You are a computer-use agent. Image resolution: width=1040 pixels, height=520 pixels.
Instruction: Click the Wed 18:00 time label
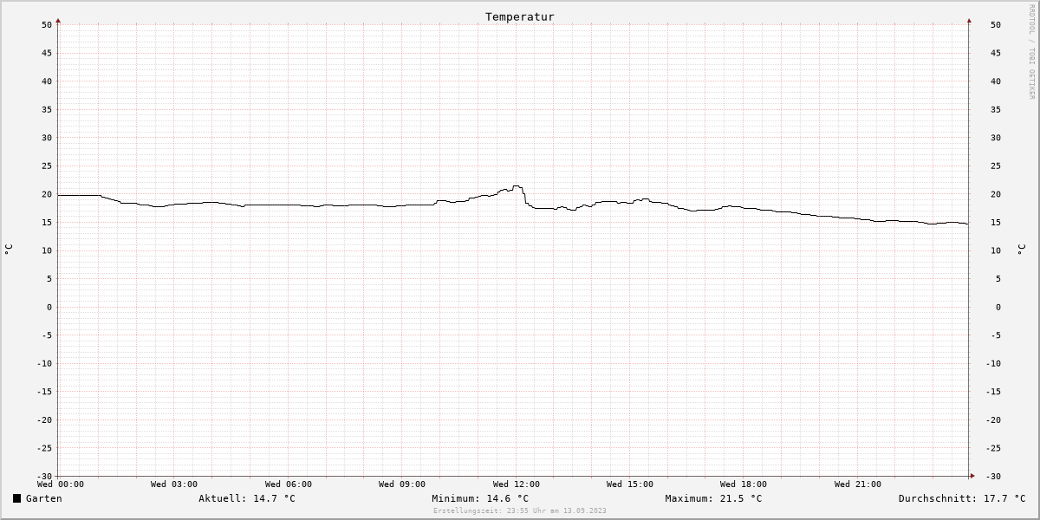(x=744, y=484)
